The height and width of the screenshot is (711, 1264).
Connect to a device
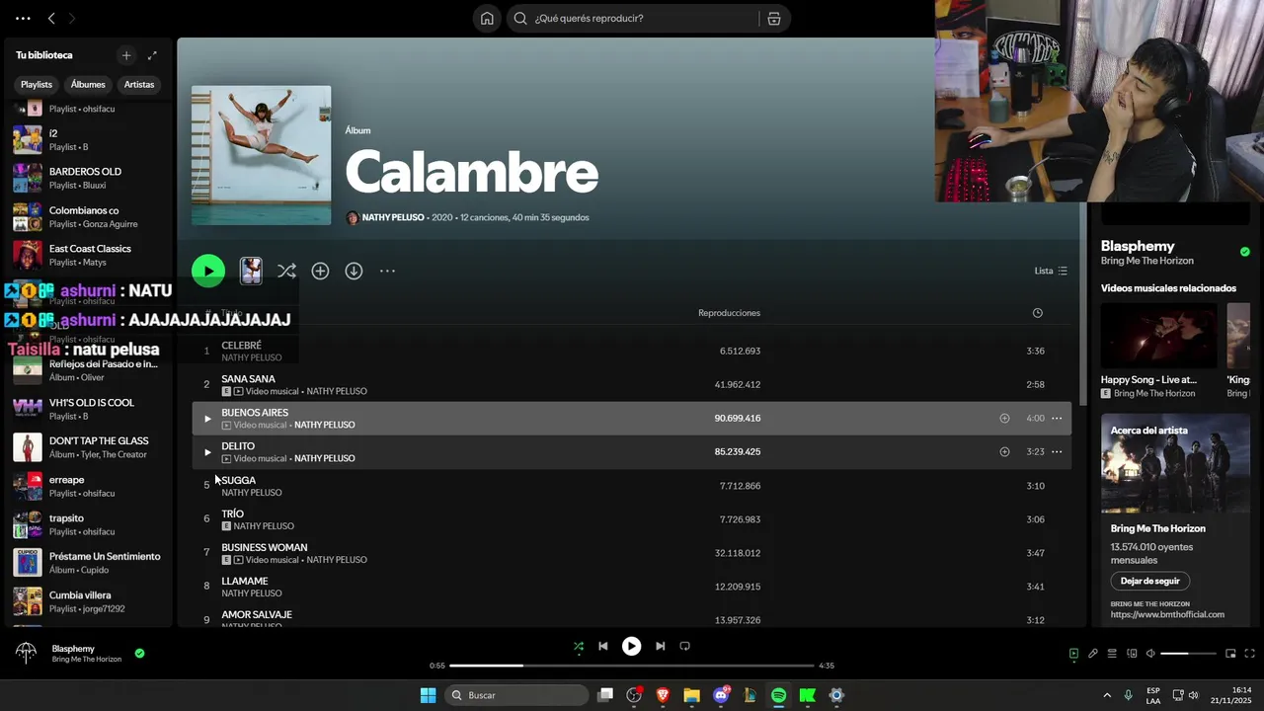pos(1132,654)
